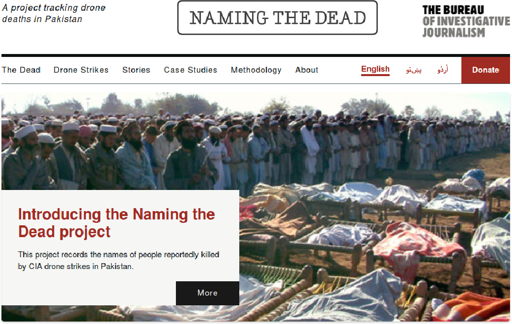Switch language to Pashto
Image resolution: width=512 pixels, height=324 pixels.
[x=414, y=70]
